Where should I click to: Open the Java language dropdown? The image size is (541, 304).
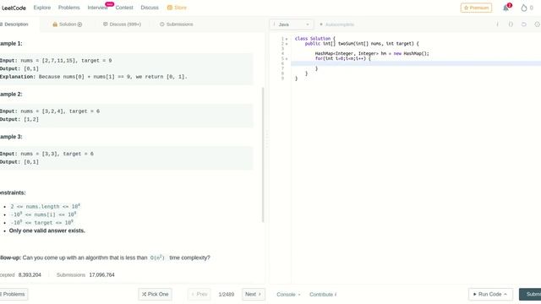[292, 24]
